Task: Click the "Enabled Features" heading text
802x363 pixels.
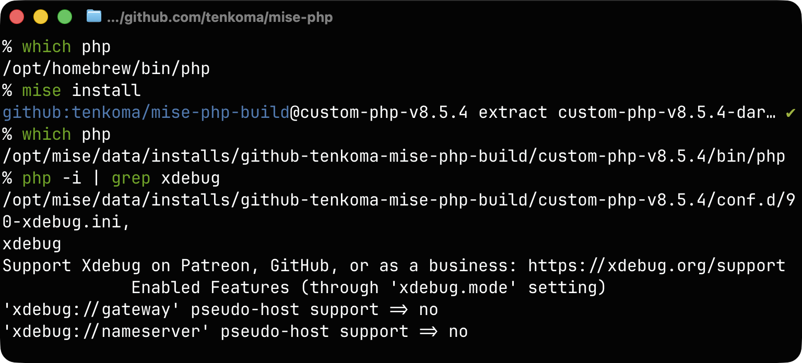Action: tap(210, 287)
